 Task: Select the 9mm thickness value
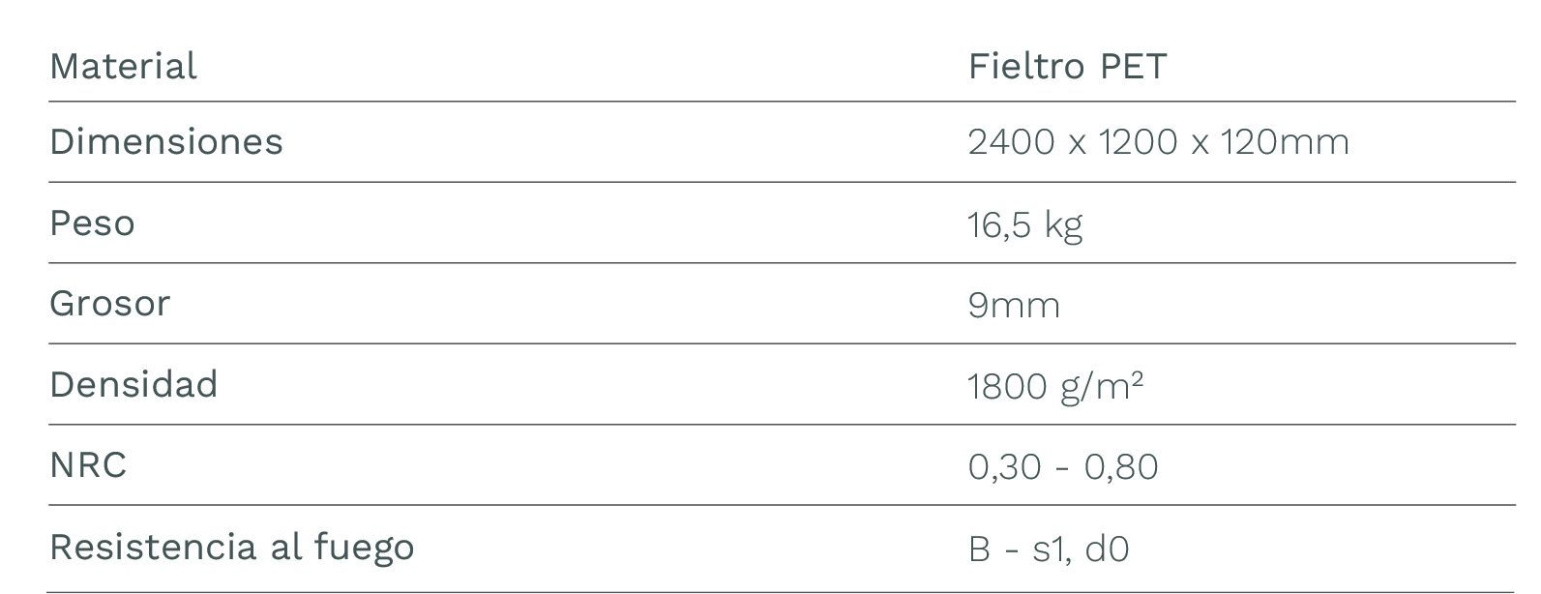(x=1013, y=306)
